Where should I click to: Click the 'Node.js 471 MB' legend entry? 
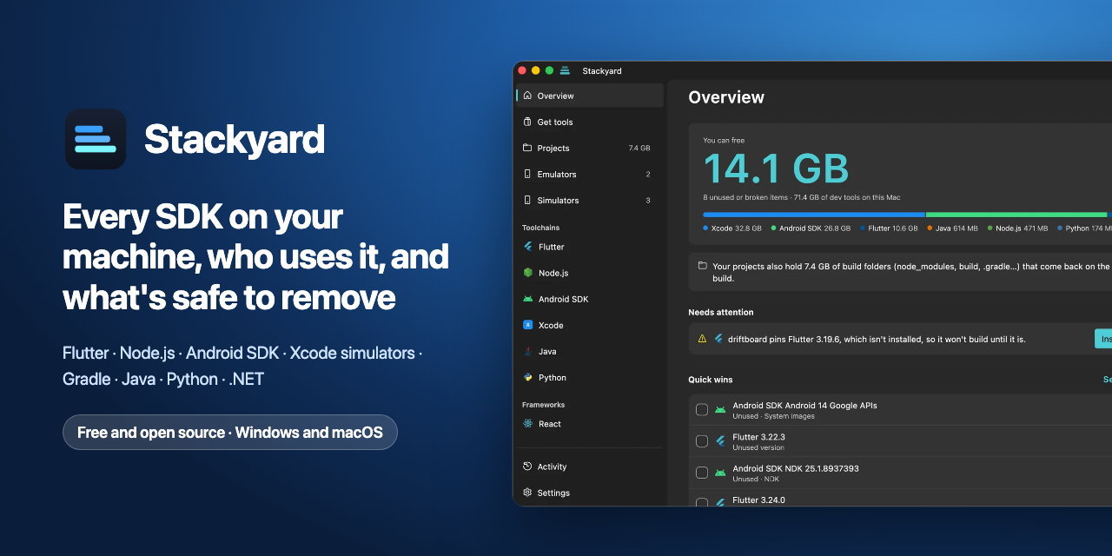1017,228
